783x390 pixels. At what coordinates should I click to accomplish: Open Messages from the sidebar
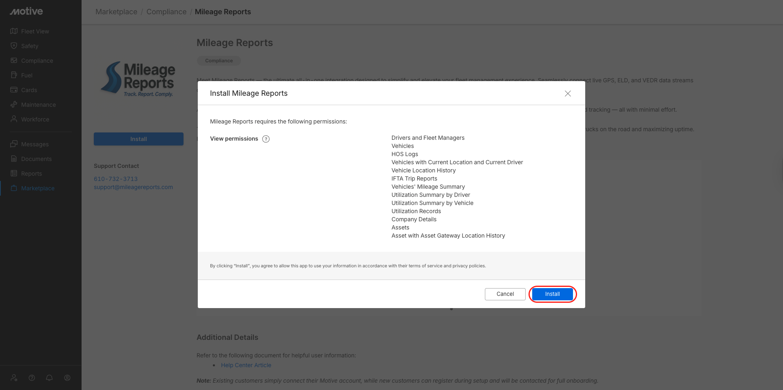[35, 144]
